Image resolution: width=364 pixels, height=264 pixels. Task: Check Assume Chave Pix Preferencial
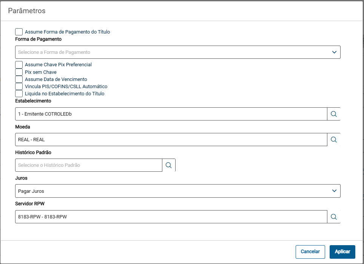click(x=19, y=65)
